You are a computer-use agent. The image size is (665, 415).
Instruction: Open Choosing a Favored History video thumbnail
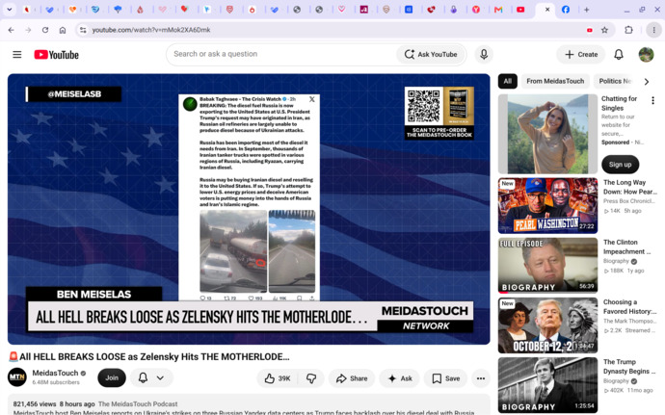[547, 325]
